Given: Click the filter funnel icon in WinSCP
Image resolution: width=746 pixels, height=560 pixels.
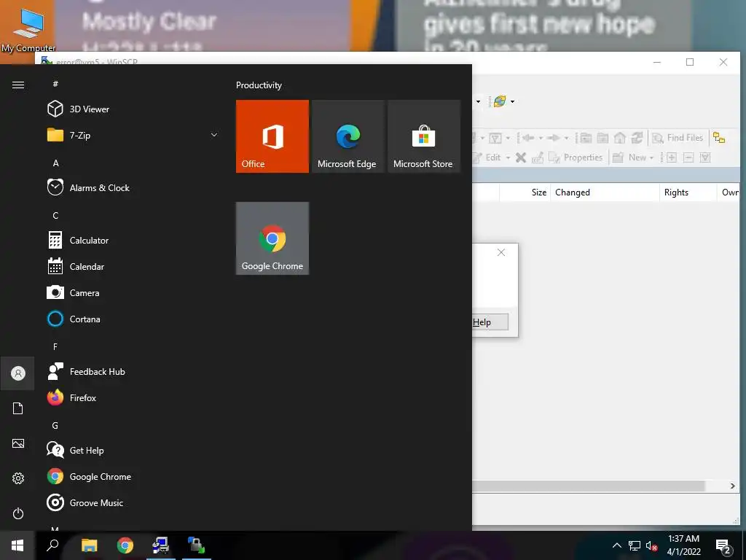Looking at the screenshot, I should pyautogui.click(x=495, y=138).
